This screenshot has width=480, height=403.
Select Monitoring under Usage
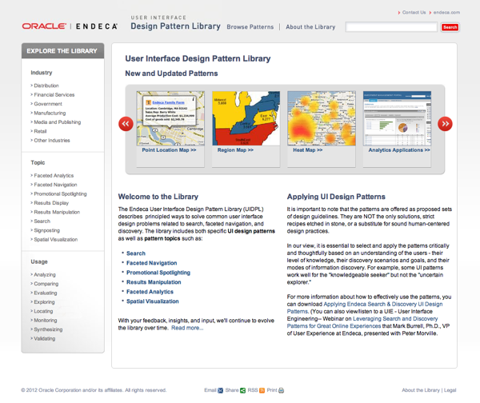click(46, 321)
